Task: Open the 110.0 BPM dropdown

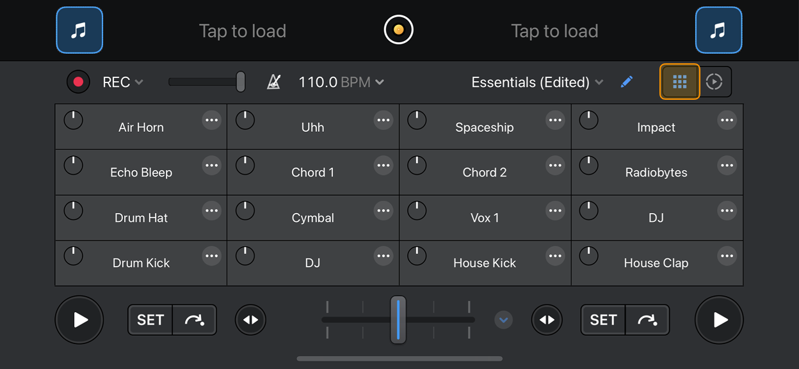Action: click(x=341, y=82)
